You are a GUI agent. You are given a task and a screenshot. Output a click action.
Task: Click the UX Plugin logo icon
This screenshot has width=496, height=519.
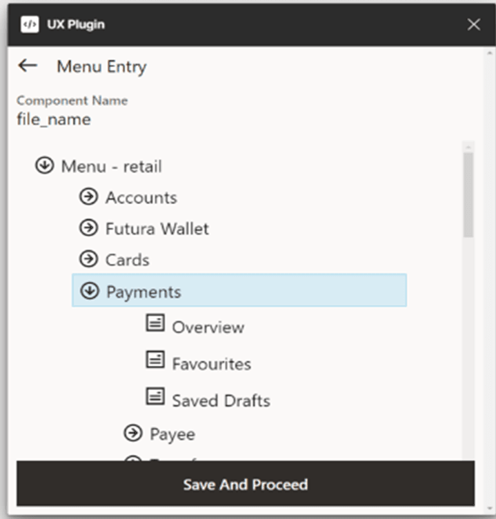(30, 25)
